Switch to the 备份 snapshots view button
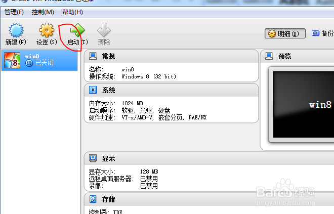Viewport: 334px width, 214px height. (322, 33)
